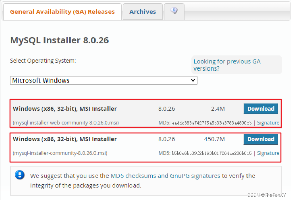Click the mysql-installer-web-community-8.0.26.0.msi filename
Viewport: 291px width, 200px height.
66,123
